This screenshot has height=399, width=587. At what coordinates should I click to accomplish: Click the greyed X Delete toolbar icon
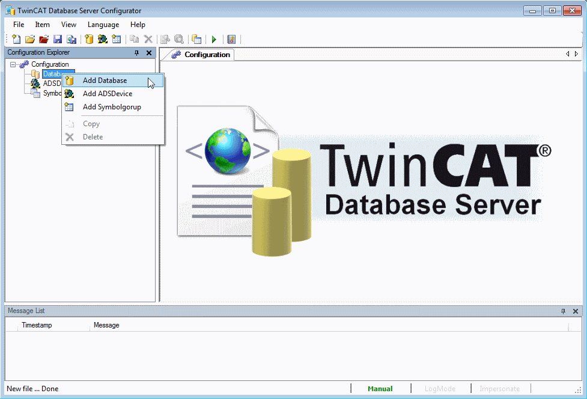pos(148,39)
